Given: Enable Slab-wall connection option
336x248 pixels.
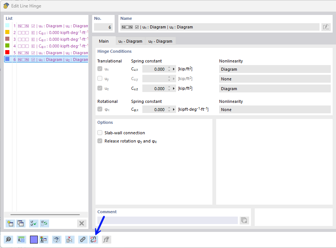Looking at the screenshot, I should (x=100, y=133).
